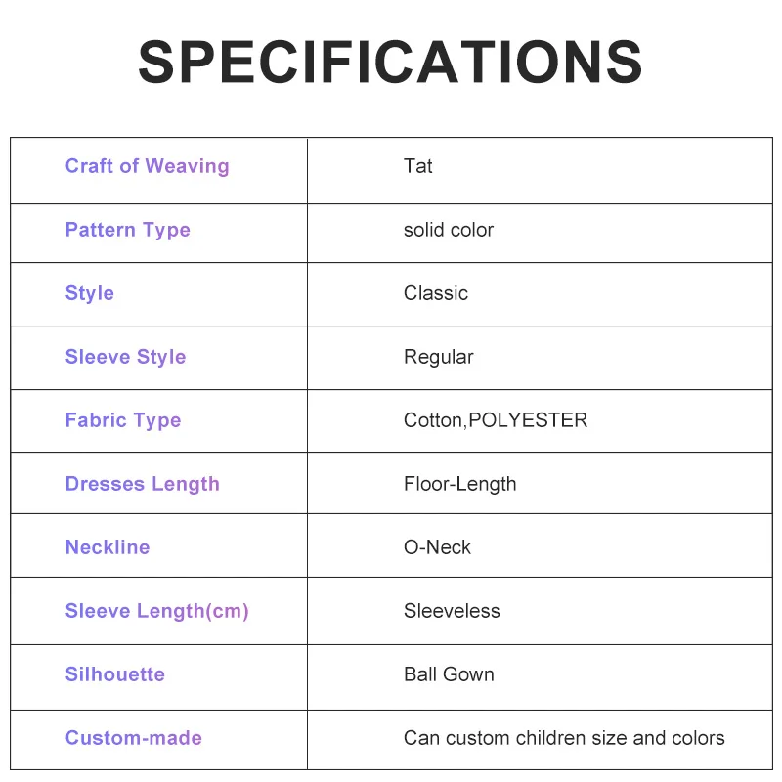This screenshot has width=782, height=782.
Task: Click the Floor-Length value
Action: [459, 484]
